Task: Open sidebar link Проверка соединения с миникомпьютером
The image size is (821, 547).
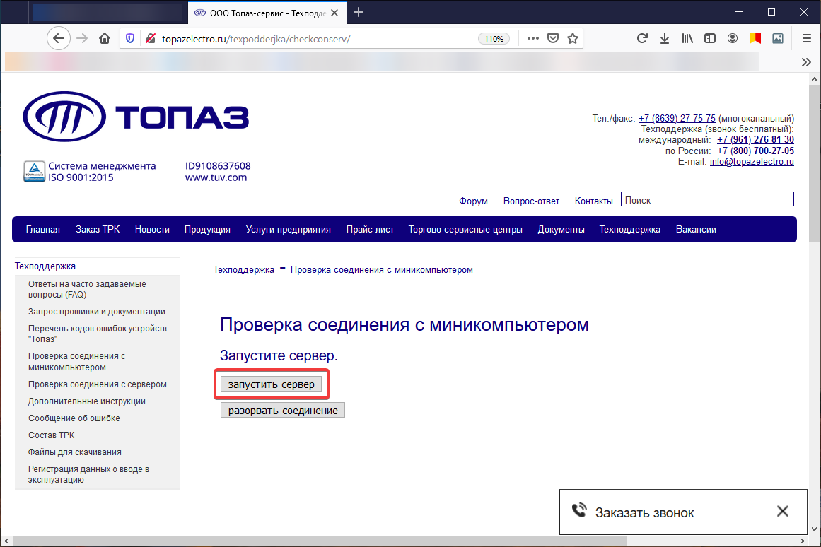Action: point(77,361)
